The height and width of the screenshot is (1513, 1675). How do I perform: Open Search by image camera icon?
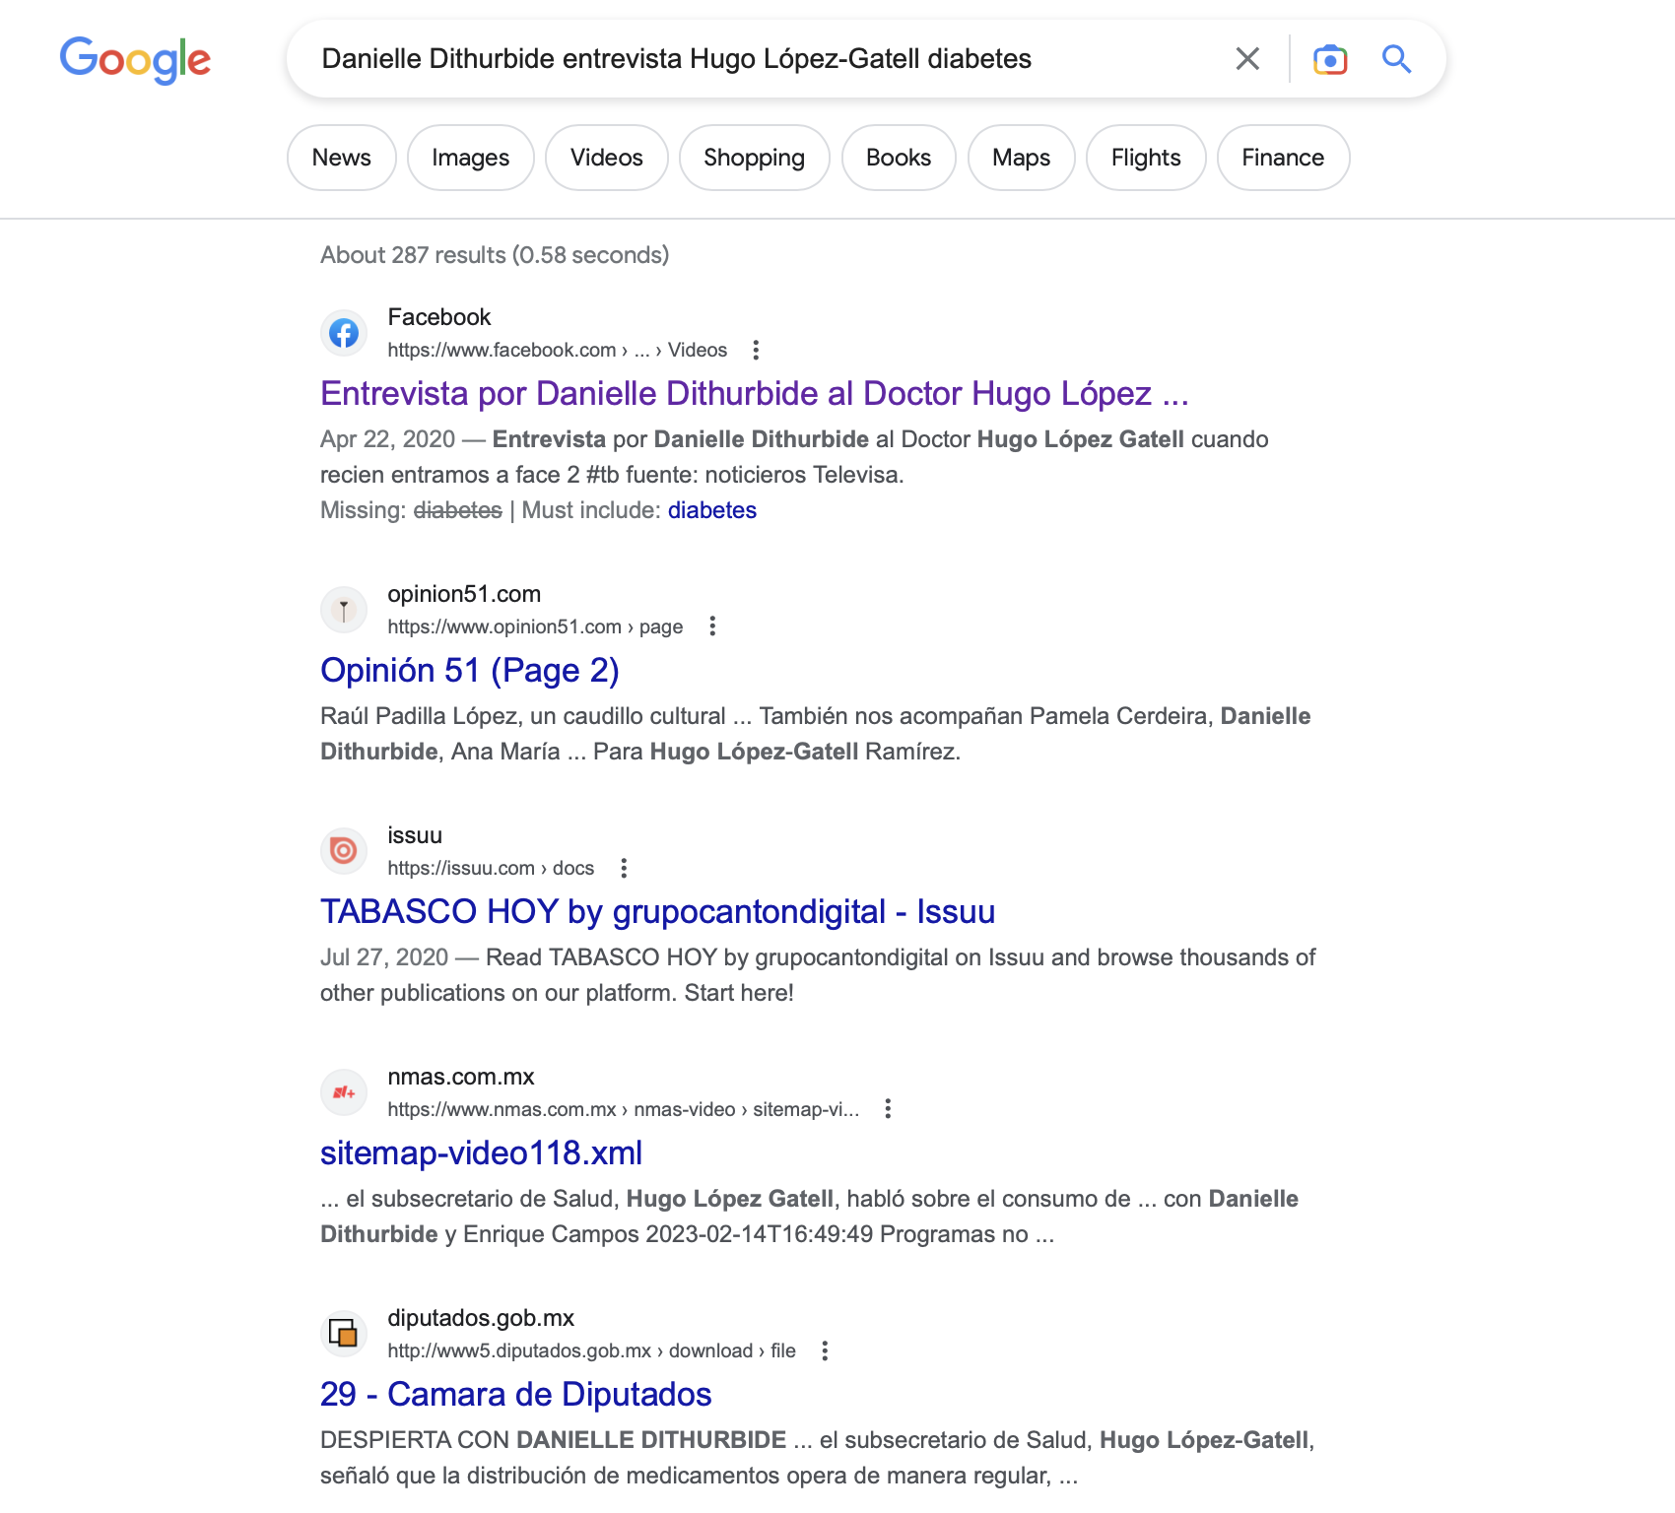1329,59
